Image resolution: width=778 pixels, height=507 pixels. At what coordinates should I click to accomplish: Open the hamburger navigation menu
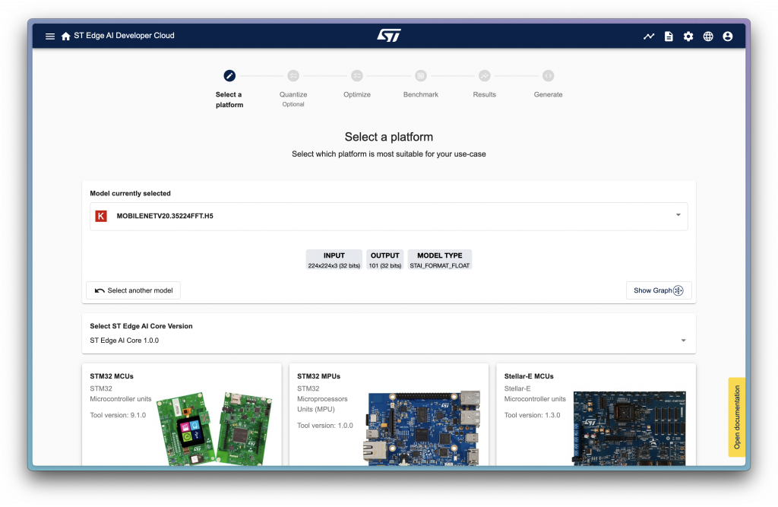[x=50, y=36]
